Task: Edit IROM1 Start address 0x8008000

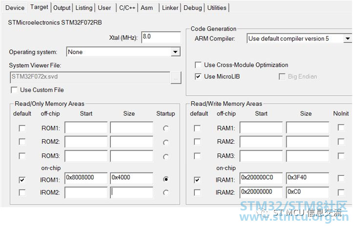Action: (86, 178)
